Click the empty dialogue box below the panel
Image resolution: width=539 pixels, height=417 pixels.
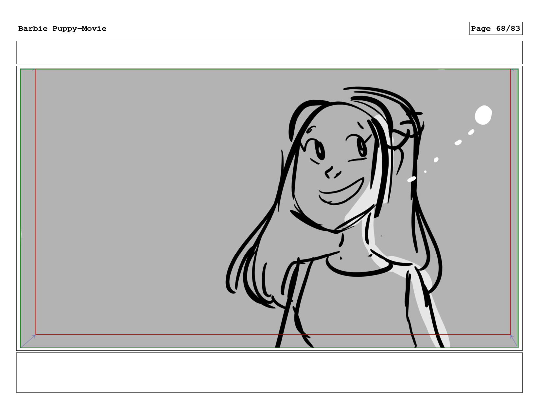(269, 372)
